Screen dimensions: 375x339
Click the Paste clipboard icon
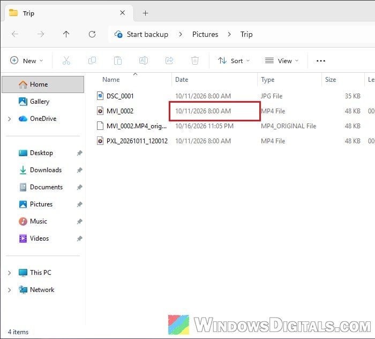[x=118, y=60]
